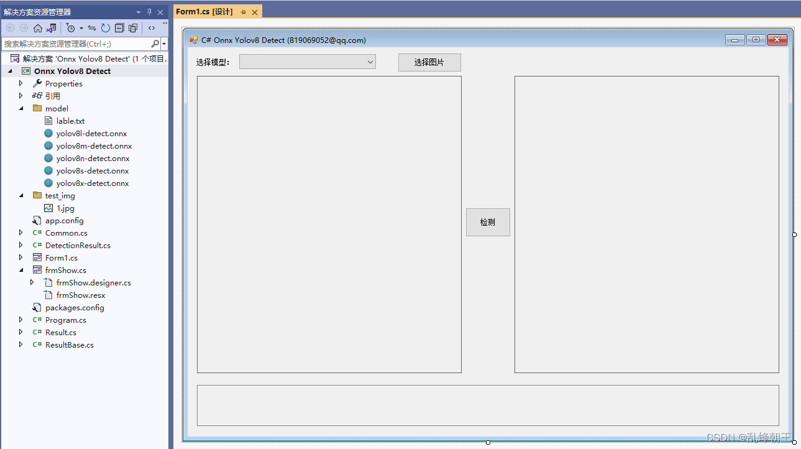Collapse all nodes in Solution Explorer
The width and height of the screenshot is (801, 449).
(119, 28)
